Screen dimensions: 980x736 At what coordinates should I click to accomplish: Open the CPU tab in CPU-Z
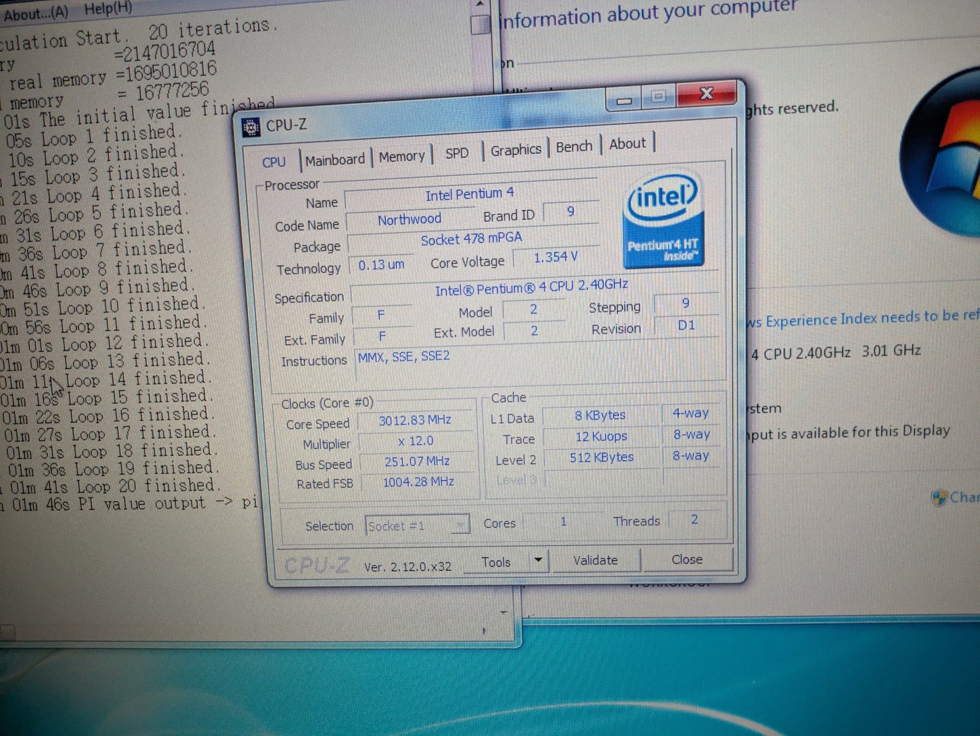[274, 162]
